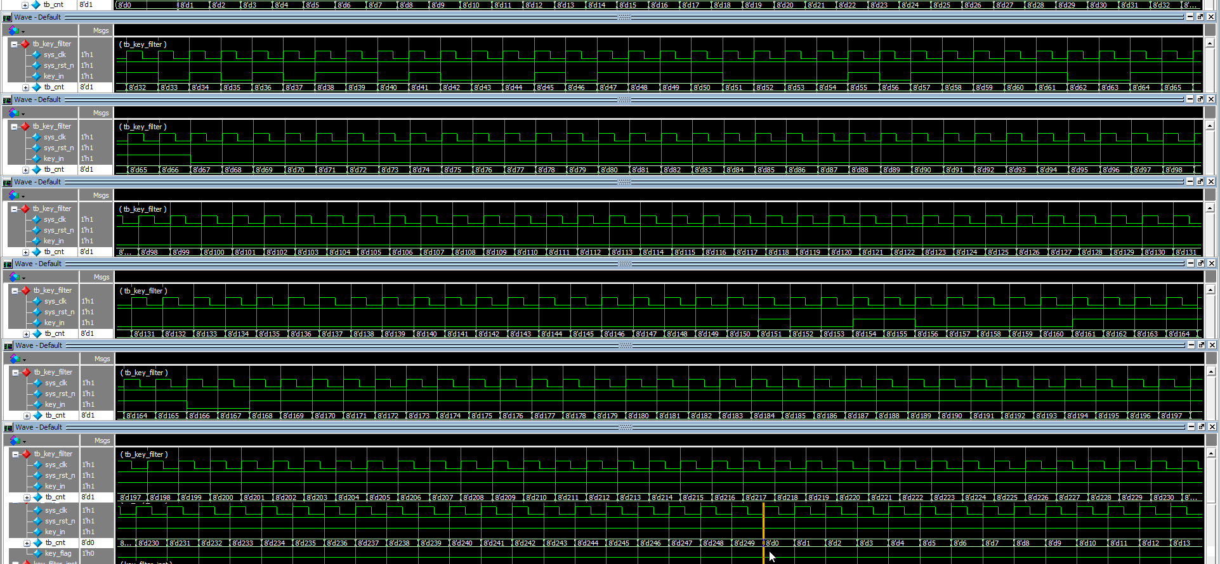Undock the wave panel showing 8'd131 to 8'd164
Viewport: 1220px width, 564px height.
click(1201, 264)
